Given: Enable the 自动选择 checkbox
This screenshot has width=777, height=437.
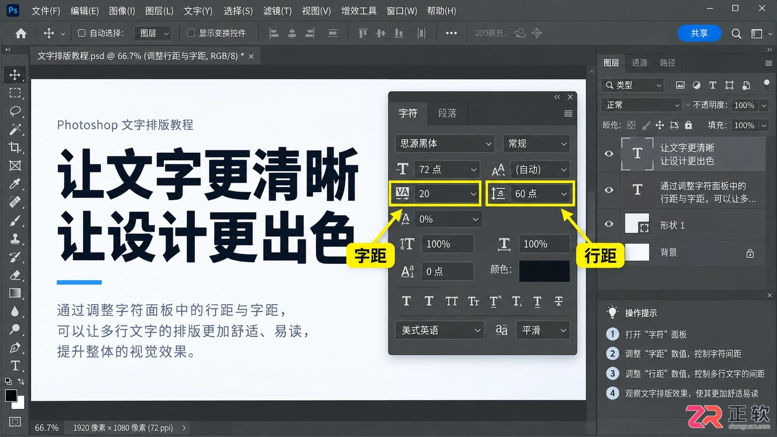Looking at the screenshot, I should coord(82,33).
